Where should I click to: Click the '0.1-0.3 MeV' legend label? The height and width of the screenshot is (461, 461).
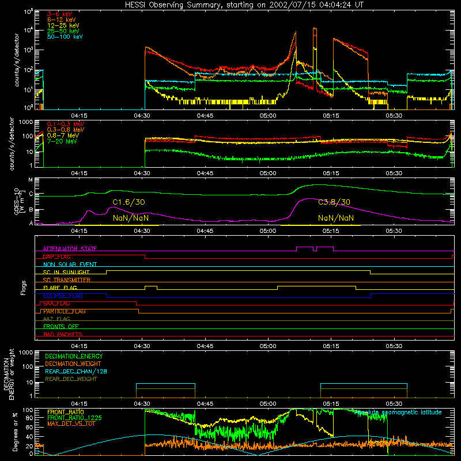point(66,124)
